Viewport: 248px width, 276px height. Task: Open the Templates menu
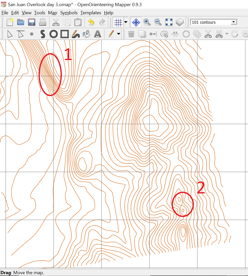[91, 13]
